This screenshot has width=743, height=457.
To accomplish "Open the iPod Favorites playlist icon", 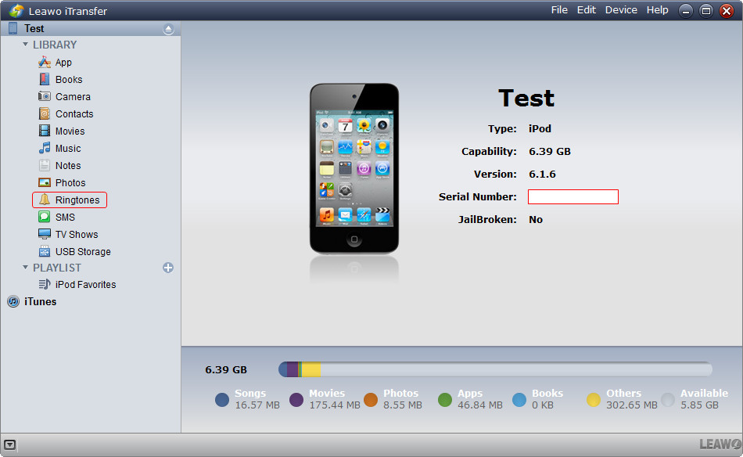I will 45,284.
